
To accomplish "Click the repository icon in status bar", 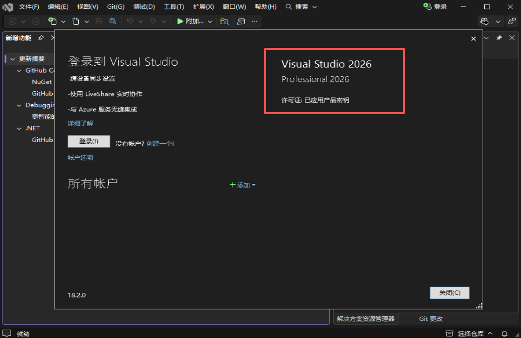I will coord(449,333).
